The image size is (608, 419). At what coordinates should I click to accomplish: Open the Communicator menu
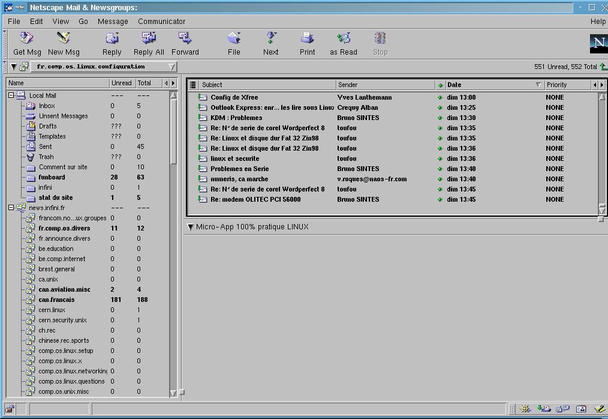coord(161,22)
